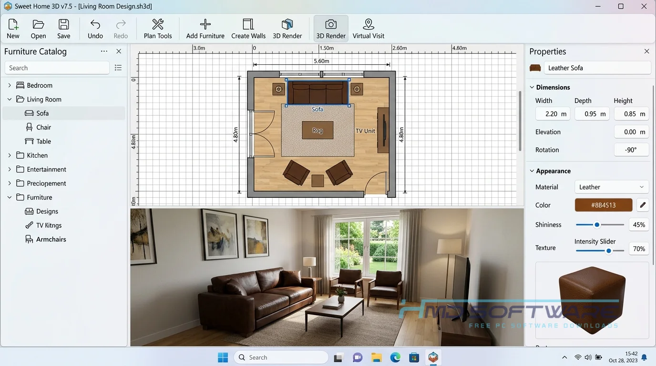Select the TV Unit in floor plan
The image size is (656, 366).
[383, 131]
